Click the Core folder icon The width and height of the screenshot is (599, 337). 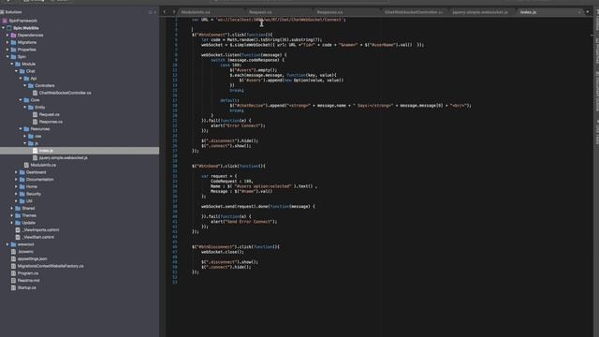[26, 100]
